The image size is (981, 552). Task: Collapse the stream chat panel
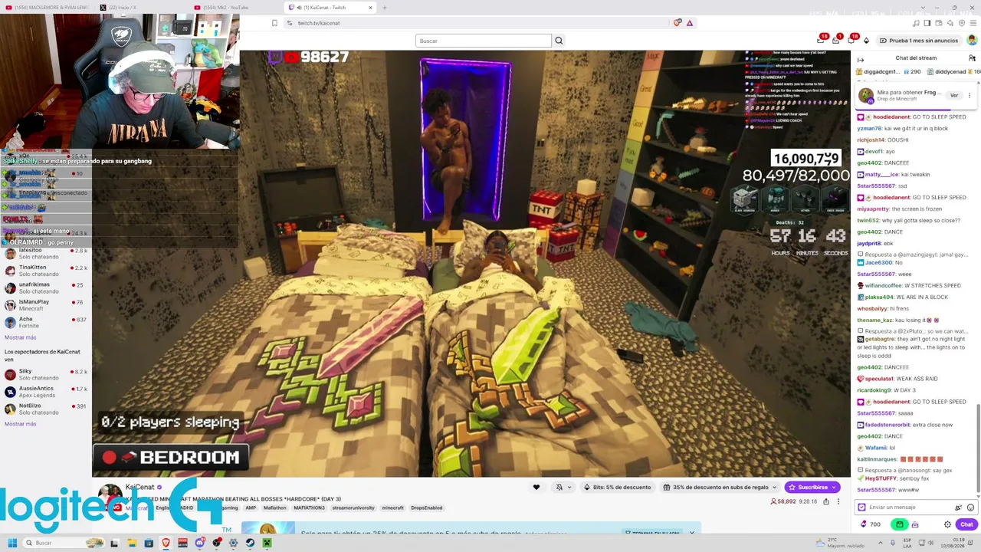click(x=861, y=58)
